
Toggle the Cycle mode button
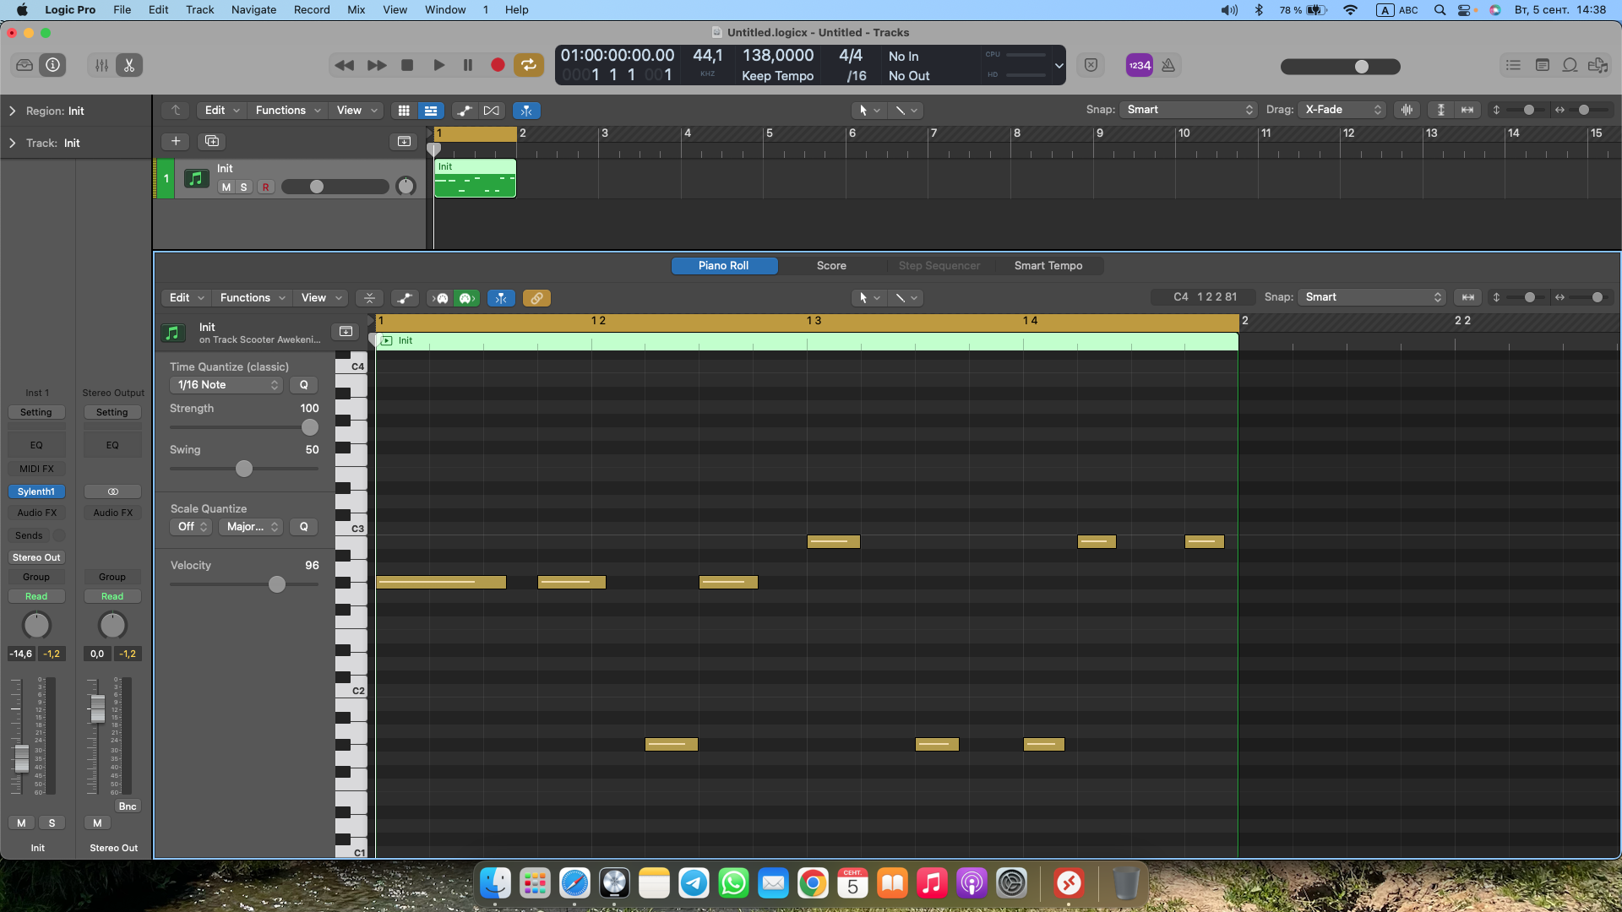(529, 65)
